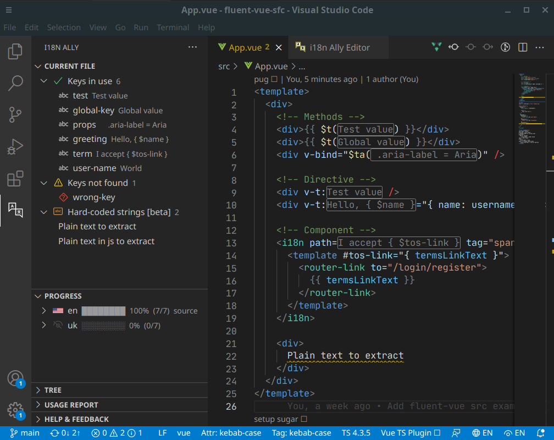The height and width of the screenshot is (440, 554).
Task: Open the Extensions view
Action: pyautogui.click(x=15, y=179)
